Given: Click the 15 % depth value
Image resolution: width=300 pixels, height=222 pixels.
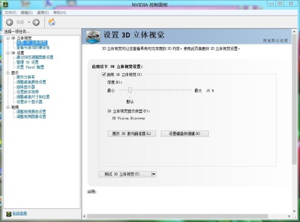Looking at the screenshot, I should point(210,91).
